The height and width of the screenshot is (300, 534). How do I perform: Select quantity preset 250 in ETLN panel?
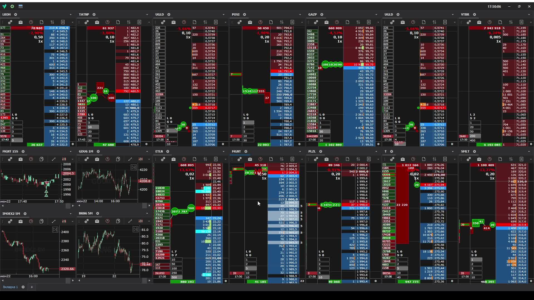click(x=176, y=273)
